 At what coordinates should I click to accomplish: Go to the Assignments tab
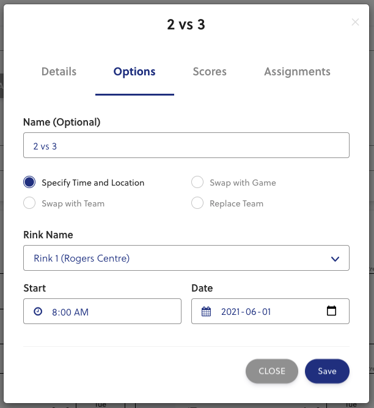[x=297, y=72]
